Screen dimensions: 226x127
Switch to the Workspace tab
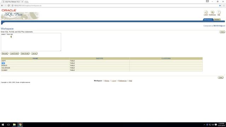pyautogui.click(x=208, y=20)
